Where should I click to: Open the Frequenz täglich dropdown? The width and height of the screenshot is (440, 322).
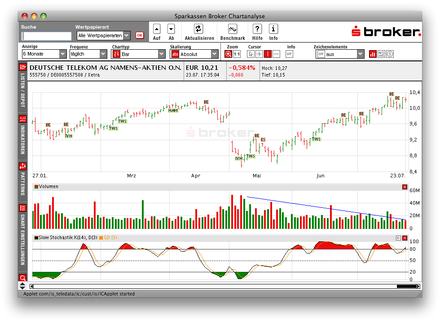click(88, 54)
